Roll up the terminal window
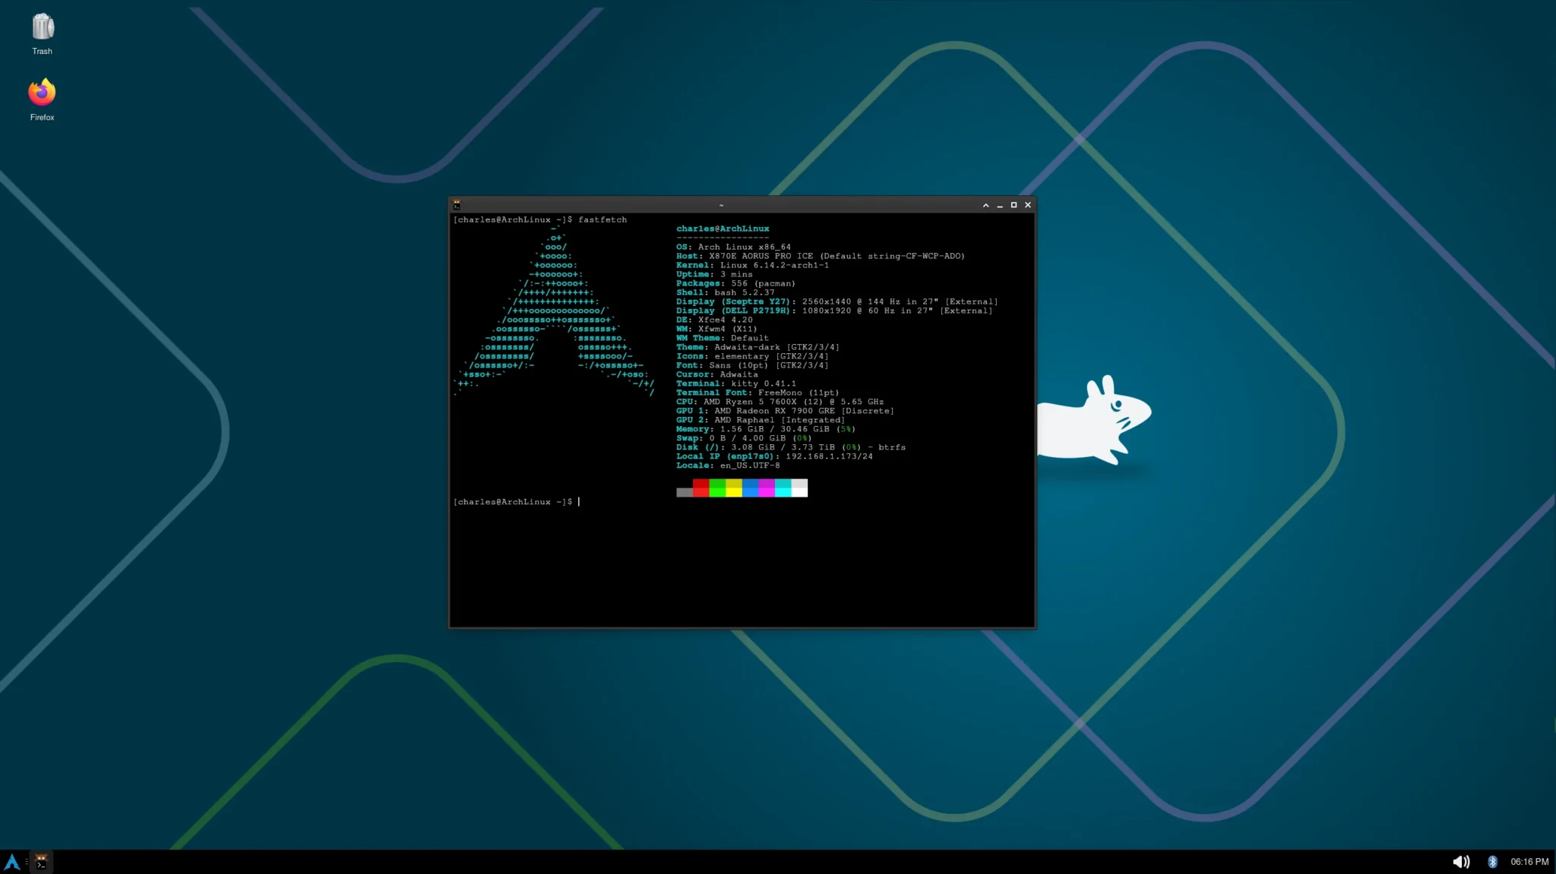This screenshot has height=874, width=1556. 986,205
